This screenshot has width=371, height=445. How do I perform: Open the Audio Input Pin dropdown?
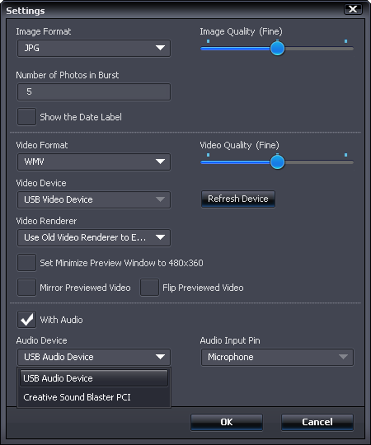(x=277, y=357)
